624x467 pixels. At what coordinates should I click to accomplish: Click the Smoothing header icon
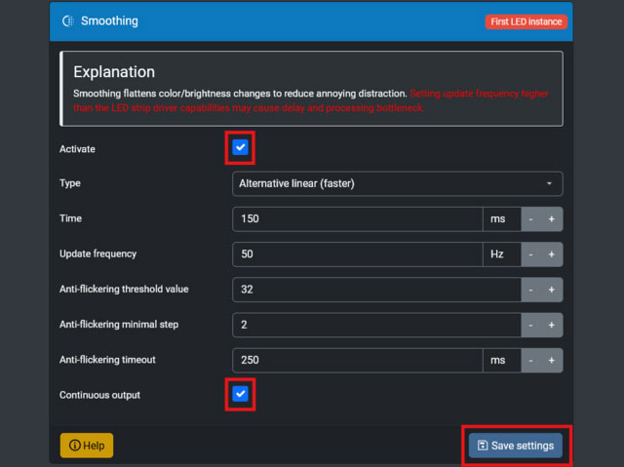[x=67, y=20]
